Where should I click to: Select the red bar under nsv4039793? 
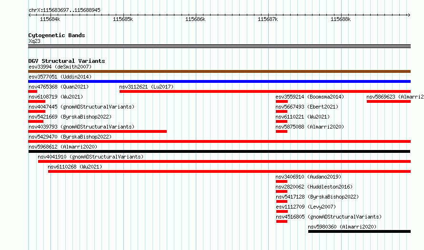pos(97,131)
